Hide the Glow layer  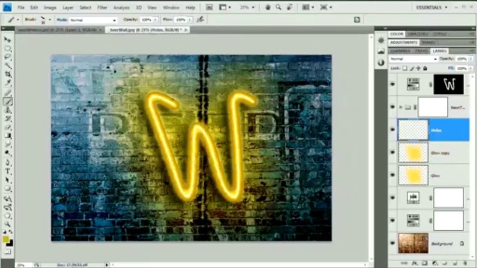(x=392, y=175)
